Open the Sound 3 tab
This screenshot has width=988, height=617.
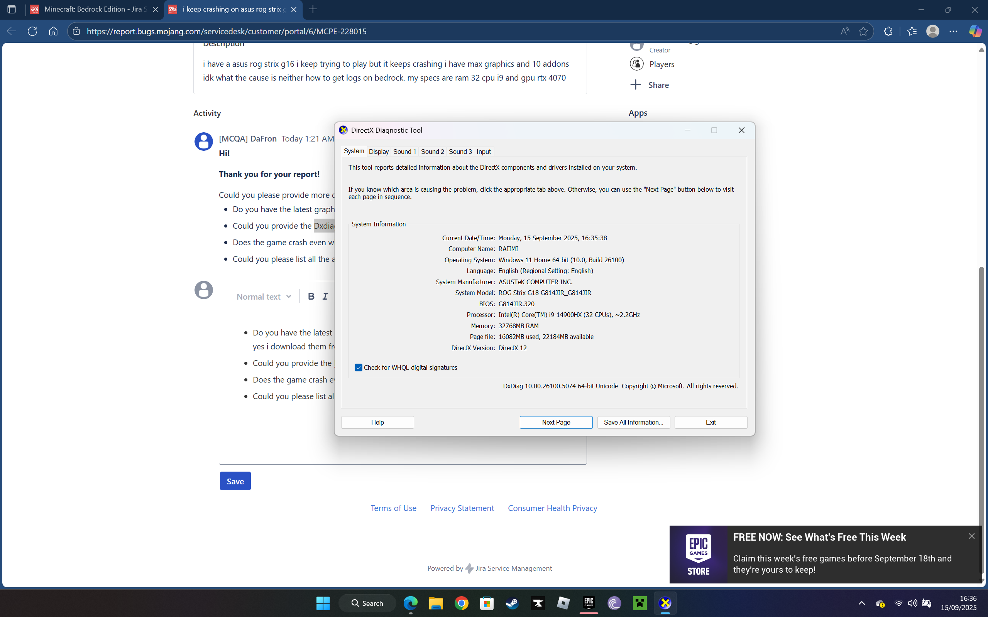tap(460, 152)
